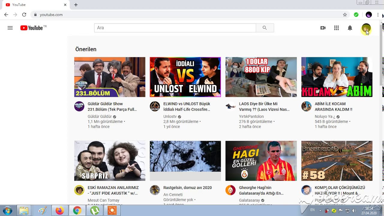384x216 pixels.
Task: Open Arı Cenneti channel avatar
Action: point(155,190)
